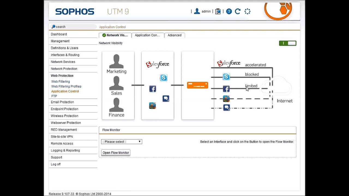This screenshot has height=196, width=349.
Task: Click the game icon in applications panel
Action: tap(152, 106)
